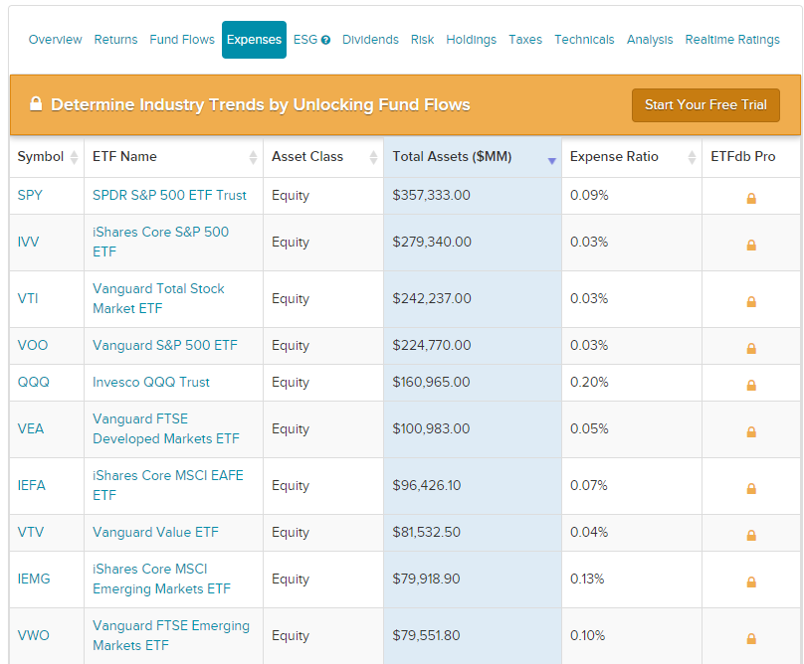Open the VTI symbol link
This screenshot has height=664, width=804.
[x=28, y=298]
